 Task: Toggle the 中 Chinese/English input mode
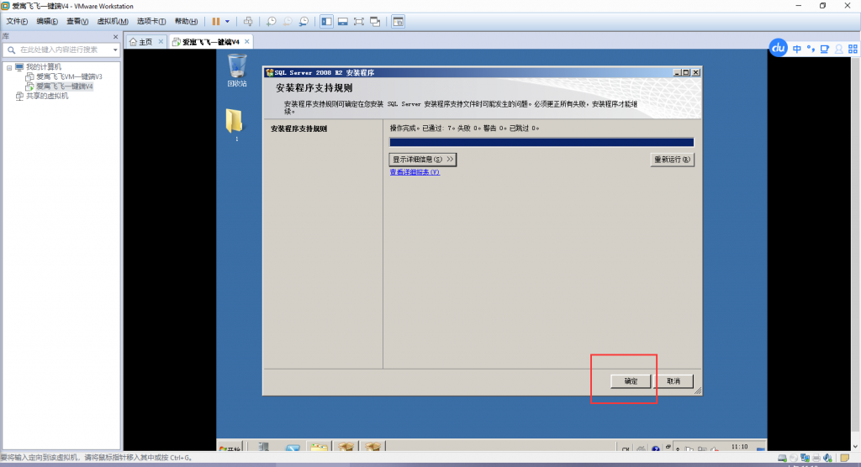(x=797, y=49)
